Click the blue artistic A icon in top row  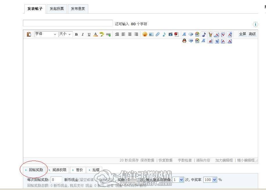(x=184, y=34)
